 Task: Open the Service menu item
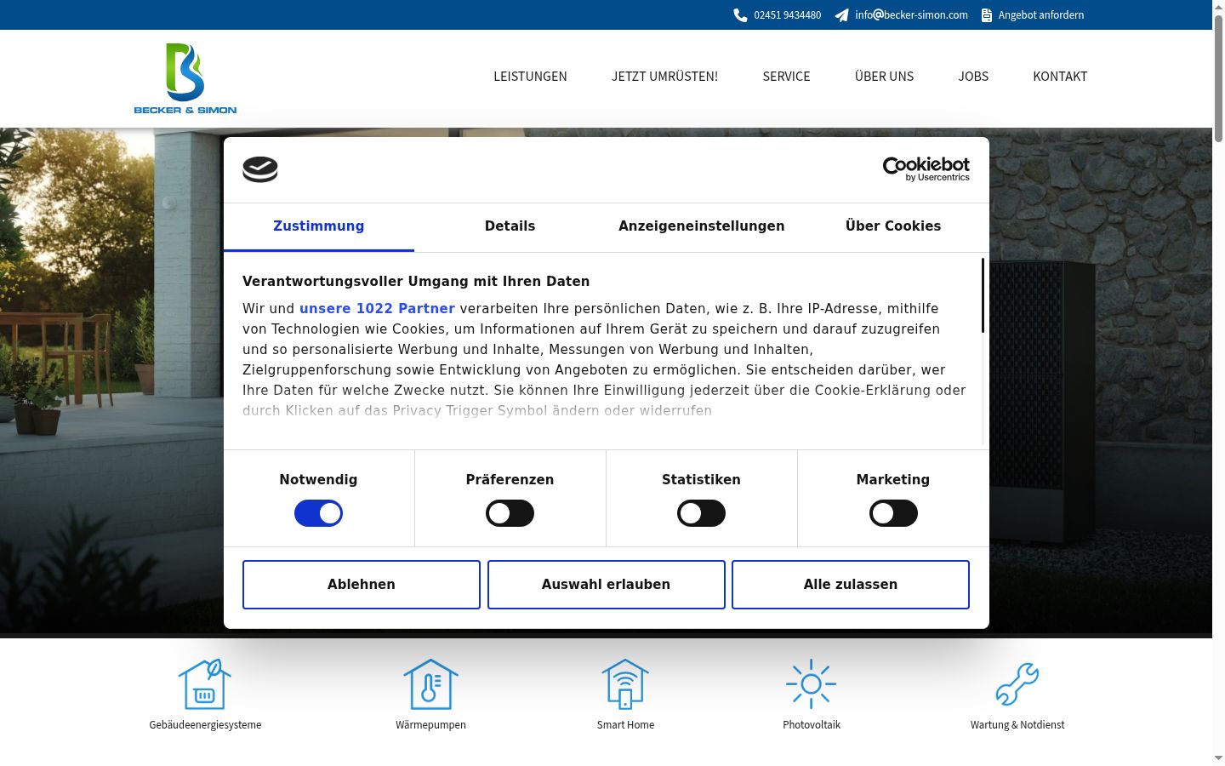[786, 77]
